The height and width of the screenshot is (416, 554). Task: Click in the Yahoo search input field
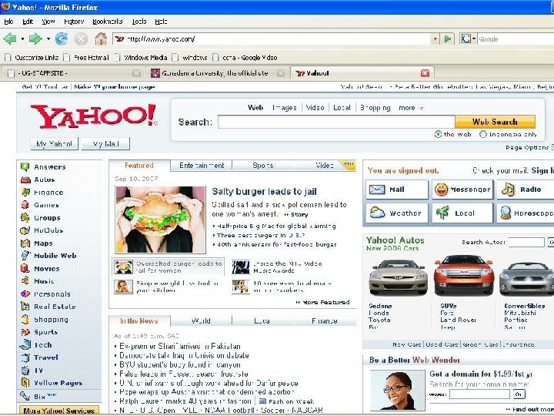[x=336, y=122]
